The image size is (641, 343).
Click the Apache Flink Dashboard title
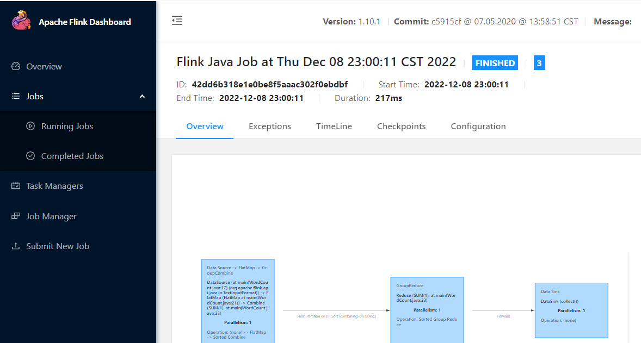85,22
